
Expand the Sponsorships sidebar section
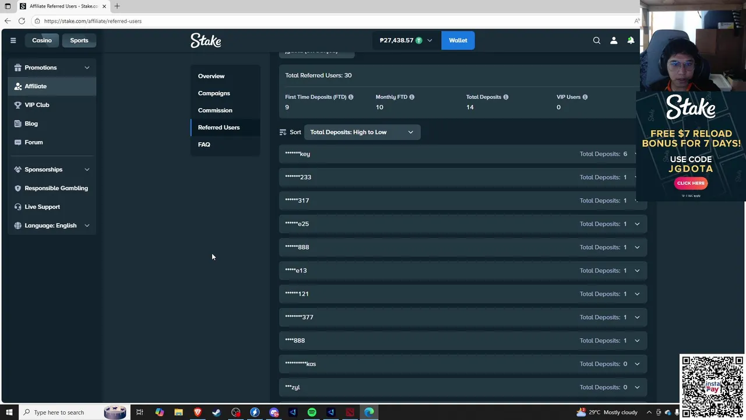87,170
